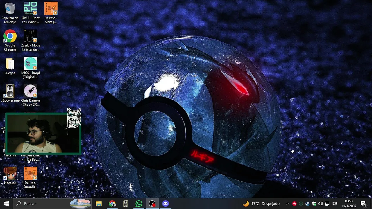Open the Windows Start menu
Viewport: 372px width, 209px height.
tap(6, 203)
